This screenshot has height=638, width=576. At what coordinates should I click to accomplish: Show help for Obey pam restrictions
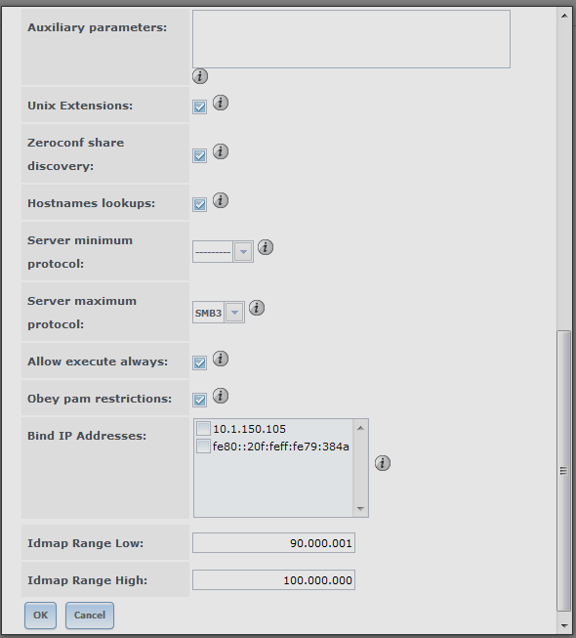[221, 396]
